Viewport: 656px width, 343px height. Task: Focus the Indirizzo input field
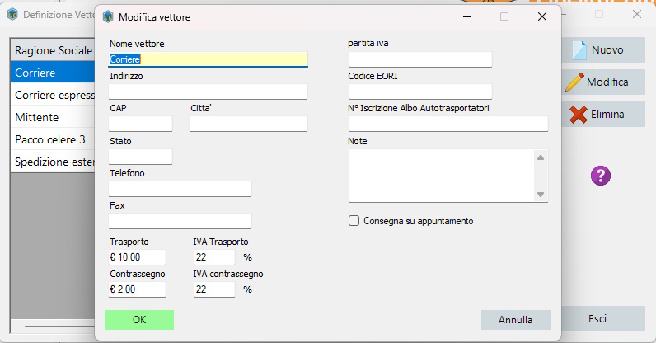click(x=208, y=92)
